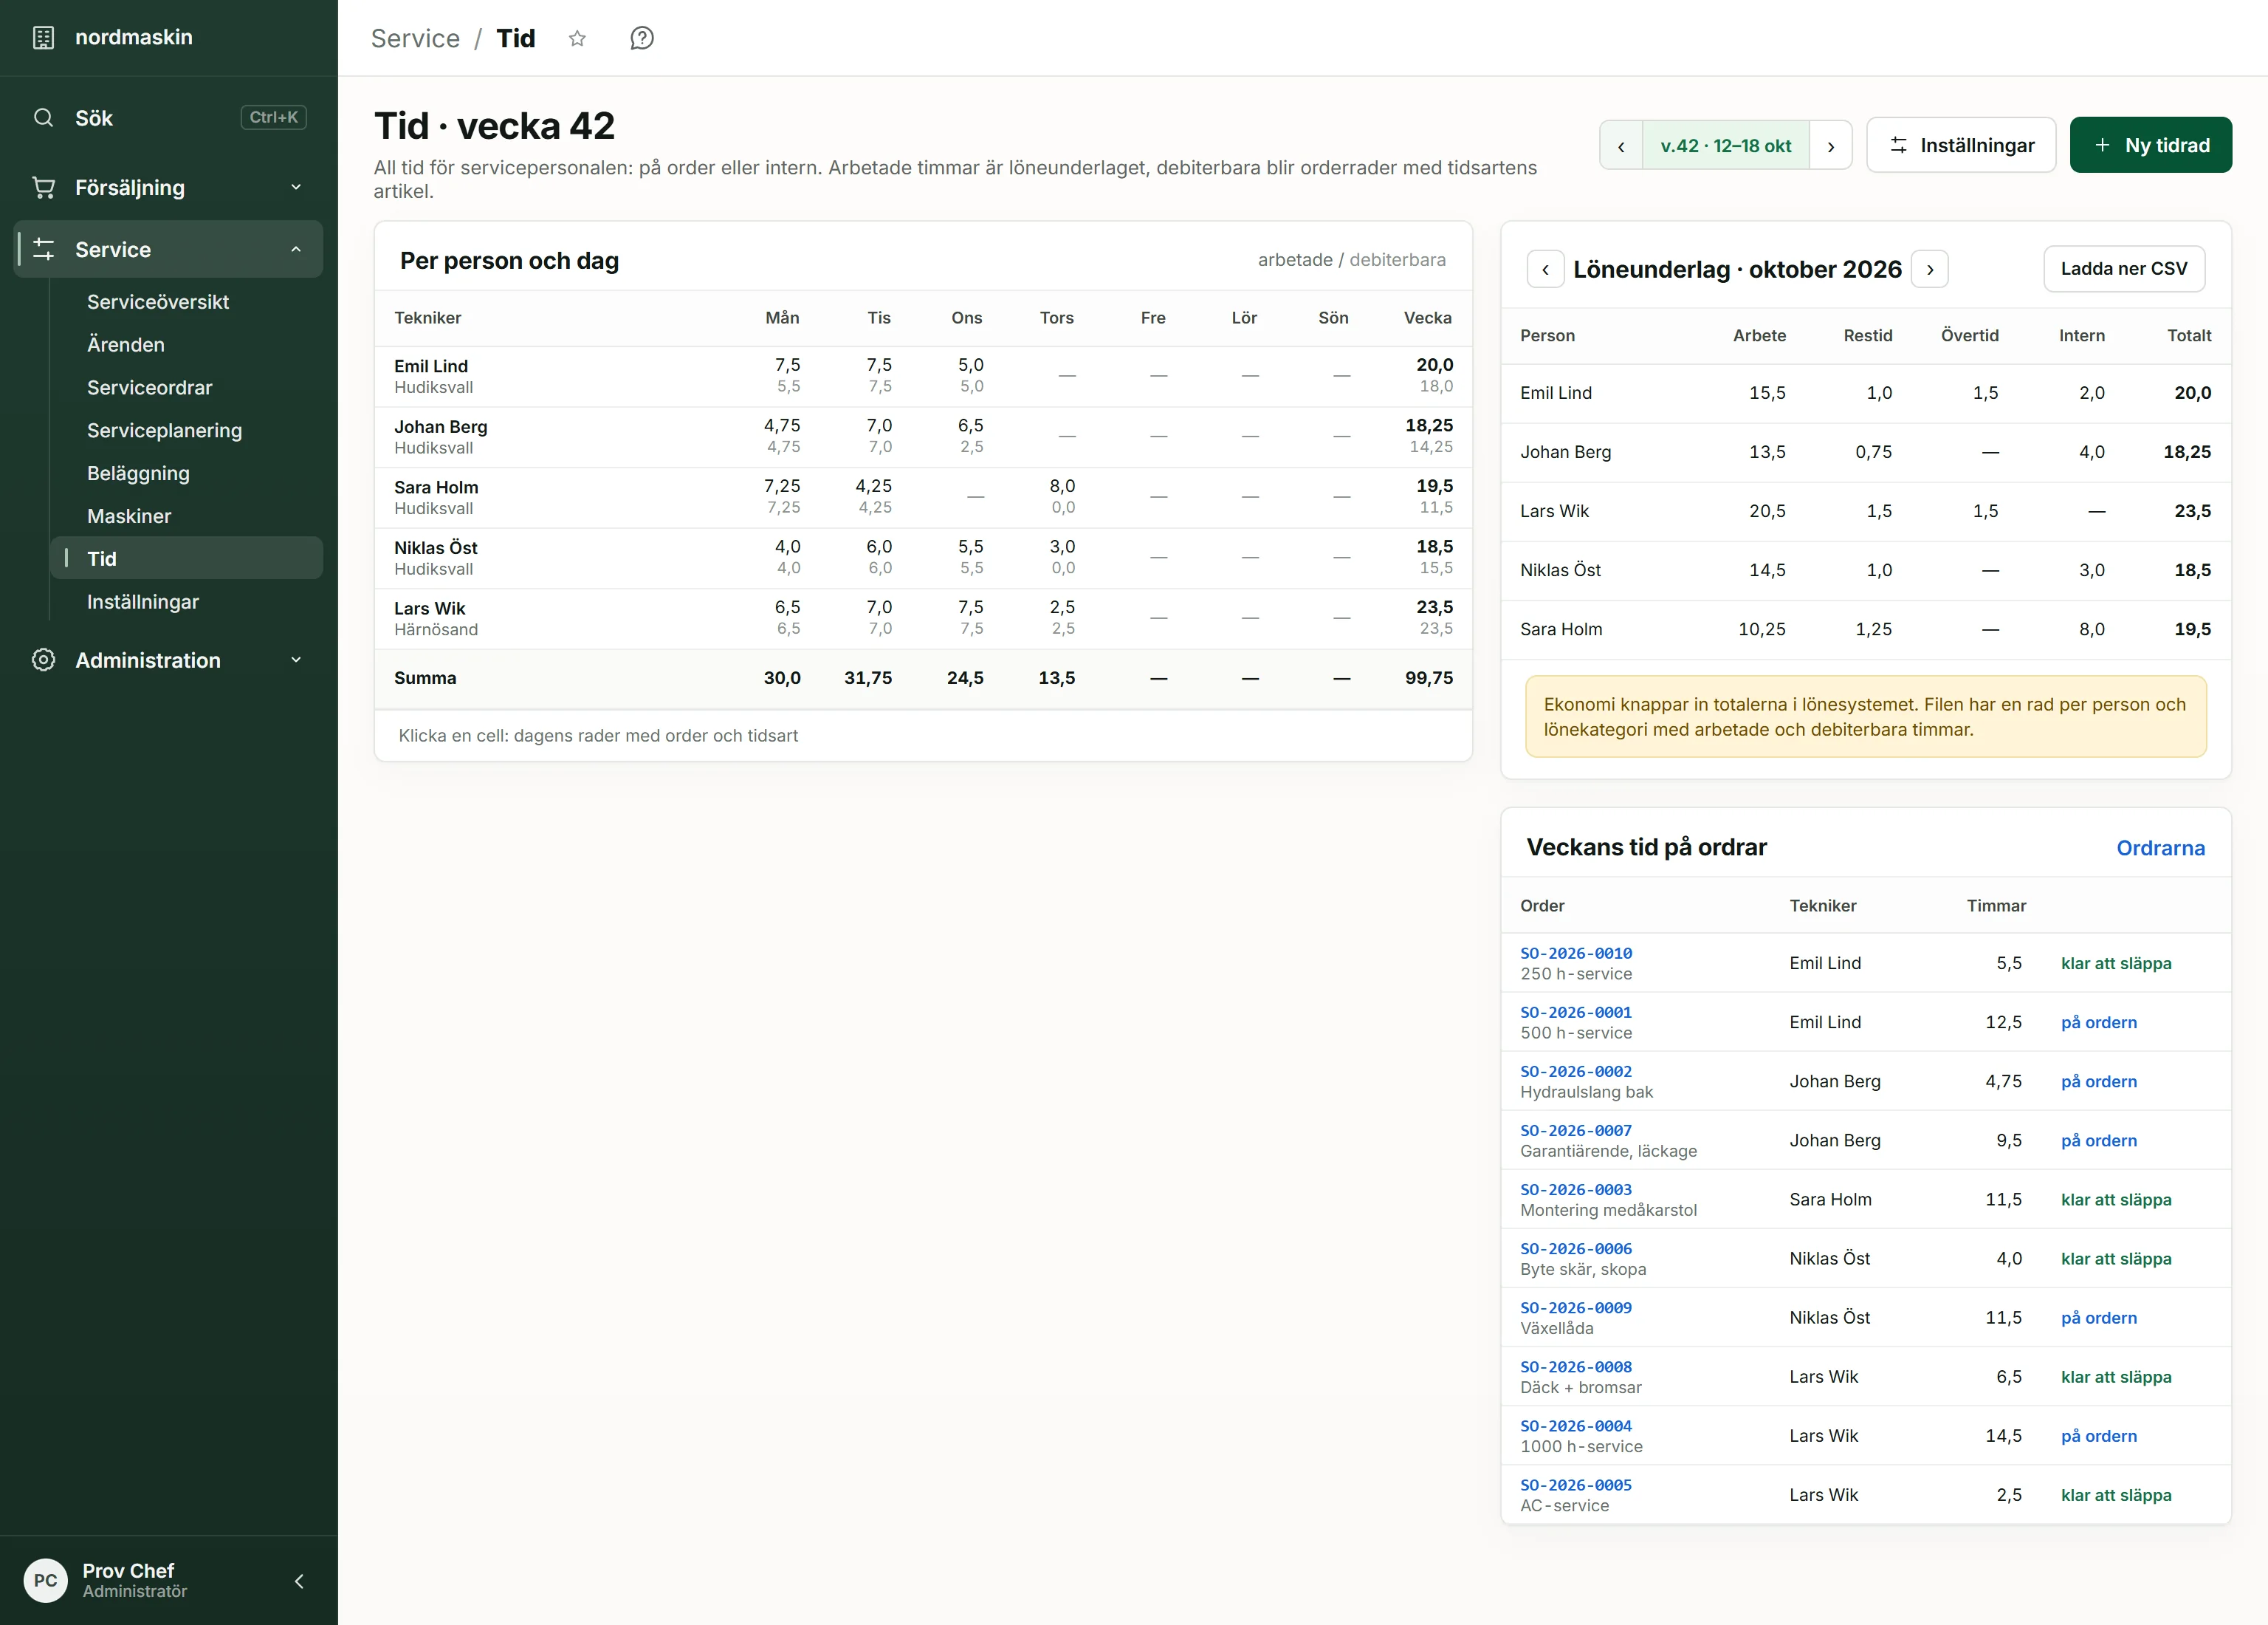The height and width of the screenshot is (1625, 2268).
Task: Open the help chat bubble icon
Action: click(642, 38)
